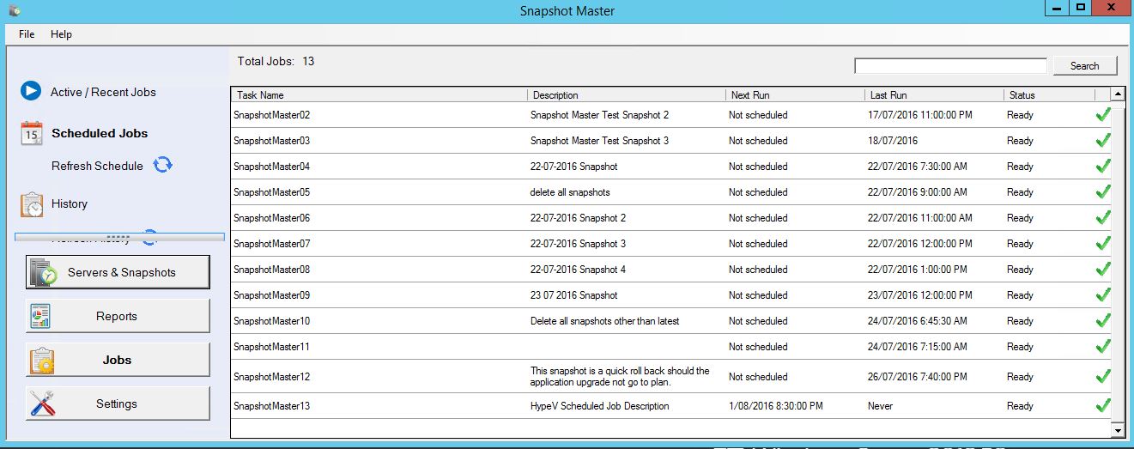This screenshot has height=449, width=1134.
Task: Click 'delete all snapshots' description
Action: coord(570,192)
